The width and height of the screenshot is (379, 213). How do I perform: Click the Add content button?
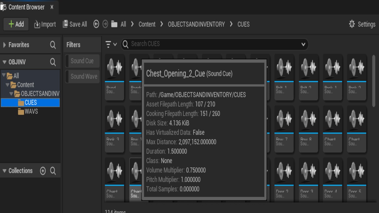(x=16, y=24)
